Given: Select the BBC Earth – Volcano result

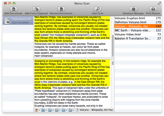Looking at the screenshot, I should 138,30.
